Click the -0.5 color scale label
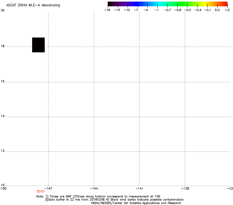Screen dimensions: 233x205 click(x=188, y=10)
